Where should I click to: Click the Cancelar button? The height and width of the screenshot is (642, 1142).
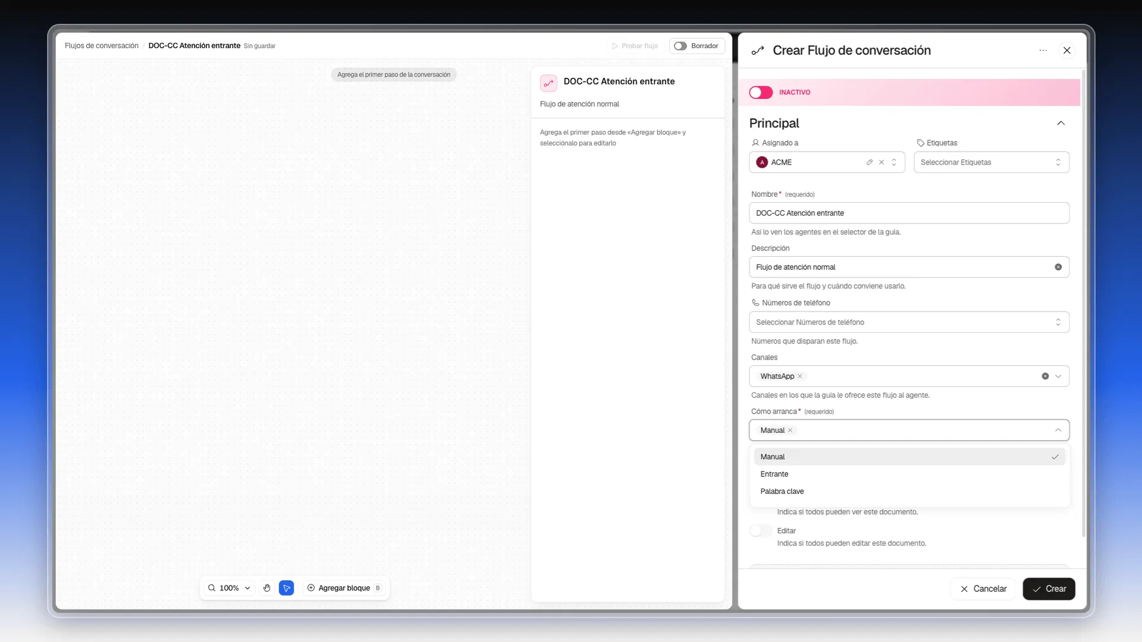click(983, 588)
